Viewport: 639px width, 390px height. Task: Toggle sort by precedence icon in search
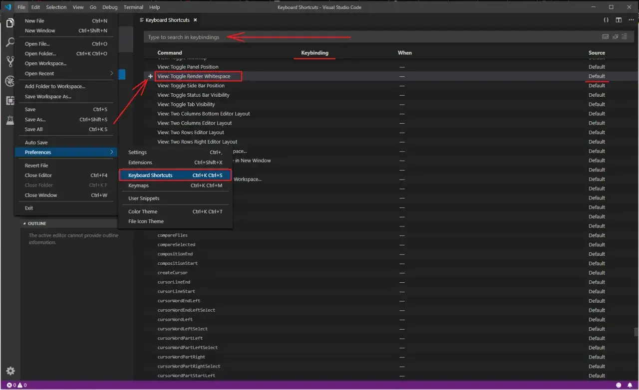point(615,37)
